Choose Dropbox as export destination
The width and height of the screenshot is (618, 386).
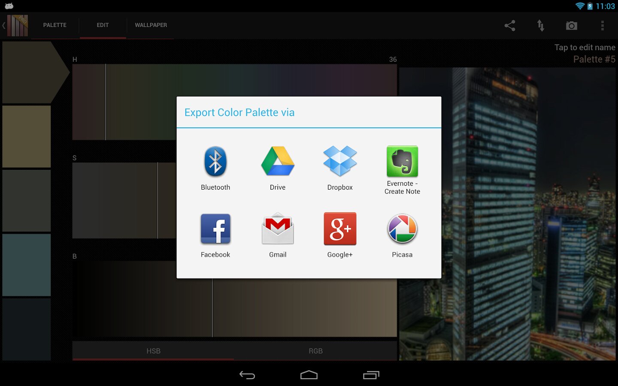(x=340, y=168)
